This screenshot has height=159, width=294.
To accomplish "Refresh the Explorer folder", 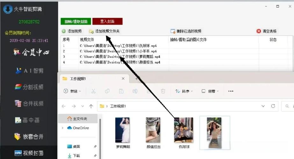I will tap(273, 106).
